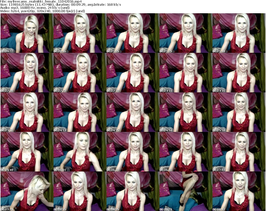
Task: Select the thumbnail at timestamp 00:00:22
Action: tap(27, 33)
